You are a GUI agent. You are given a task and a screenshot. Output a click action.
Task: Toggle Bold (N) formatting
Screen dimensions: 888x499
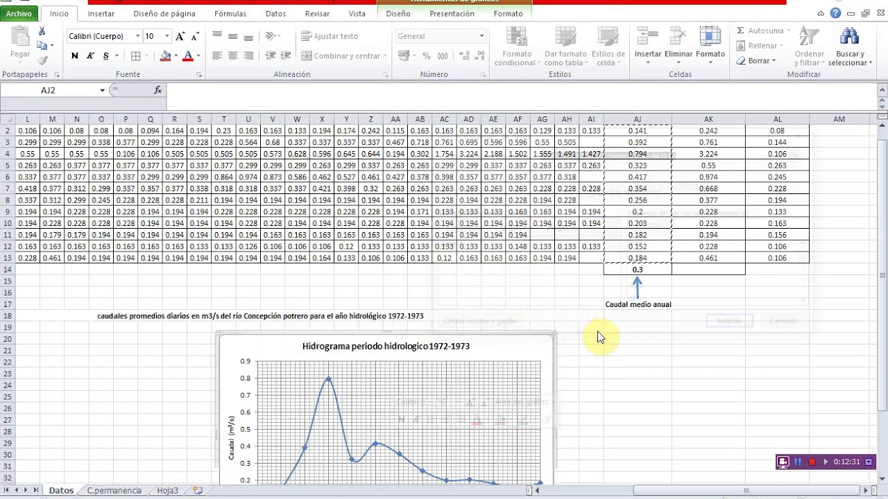pos(75,55)
